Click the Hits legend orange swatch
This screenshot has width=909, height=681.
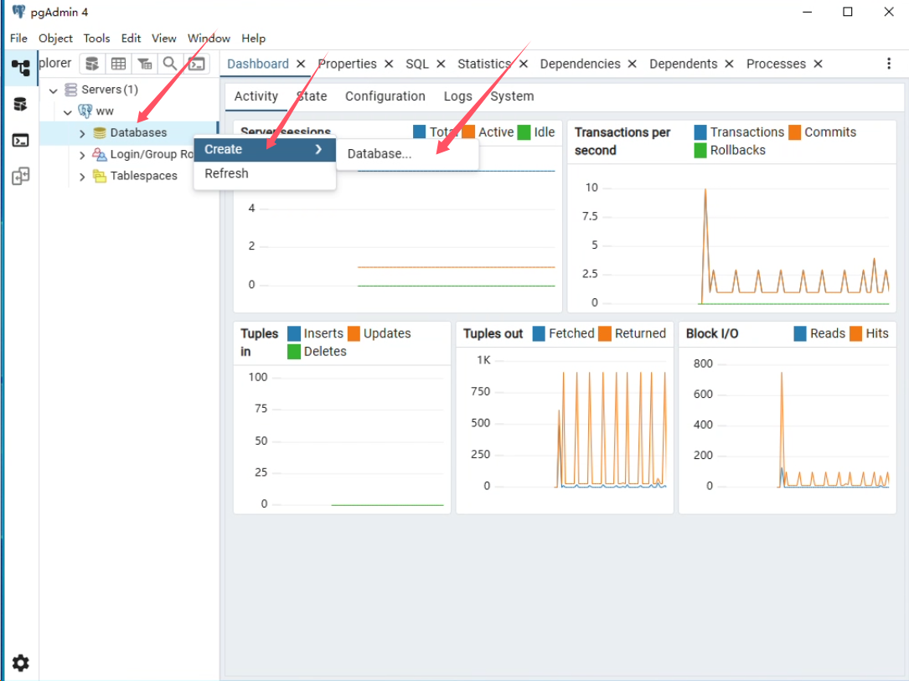[x=855, y=333]
